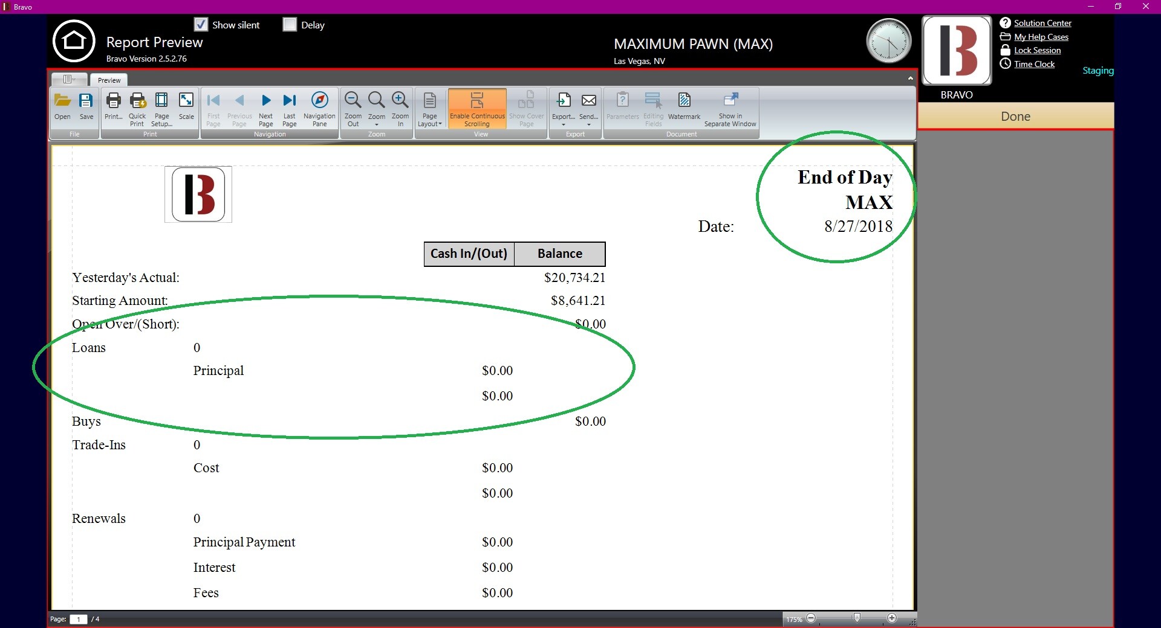Click the Done button

pyautogui.click(x=1015, y=116)
